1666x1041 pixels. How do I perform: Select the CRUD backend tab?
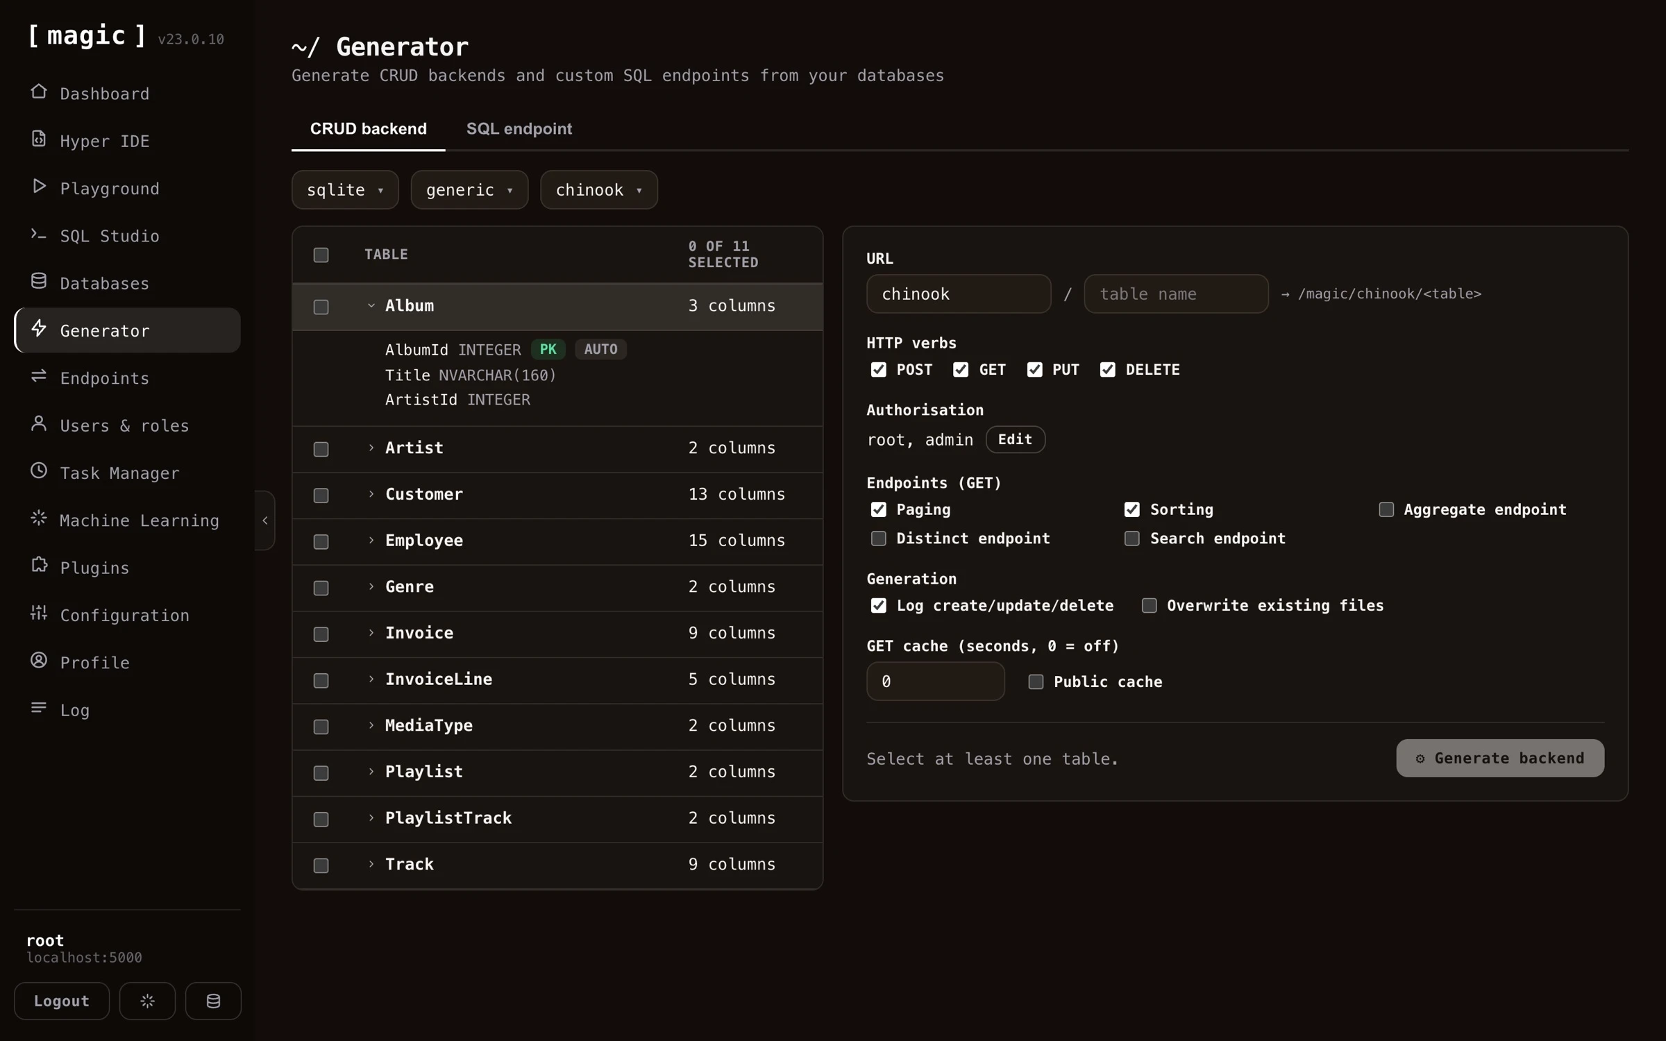pos(368,129)
